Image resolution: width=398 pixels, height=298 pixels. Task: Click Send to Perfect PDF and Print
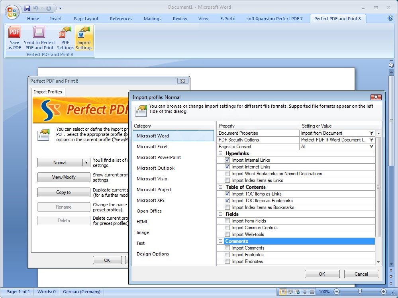pos(39,38)
